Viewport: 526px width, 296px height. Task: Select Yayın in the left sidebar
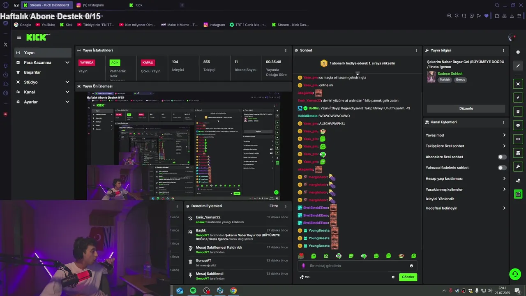[43, 53]
